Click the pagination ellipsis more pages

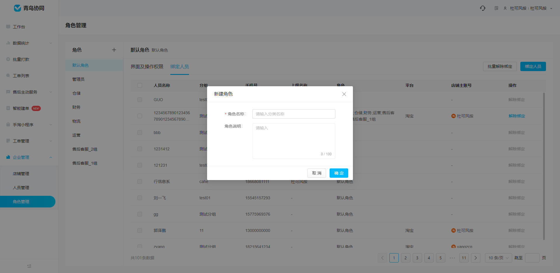pyautogui.click(x=452, y=258)
